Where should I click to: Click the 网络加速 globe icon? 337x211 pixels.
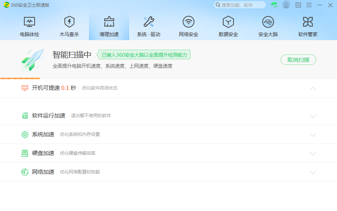[x=25, y=172]
